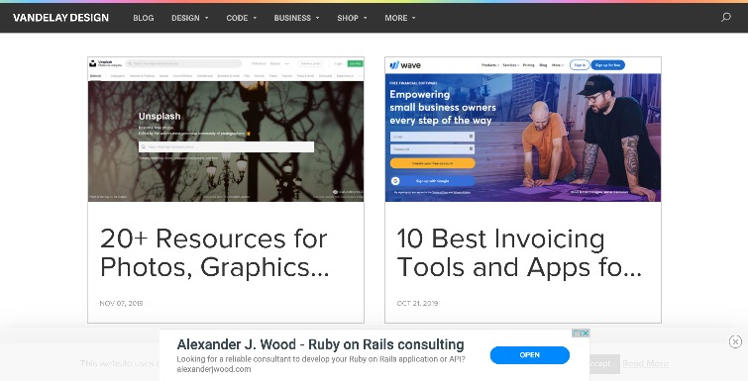Image resolution: width=748 pixels, height=381 pixels.
Task: Go to Vandelay Design home logo
Action: [x=60, y=18]
